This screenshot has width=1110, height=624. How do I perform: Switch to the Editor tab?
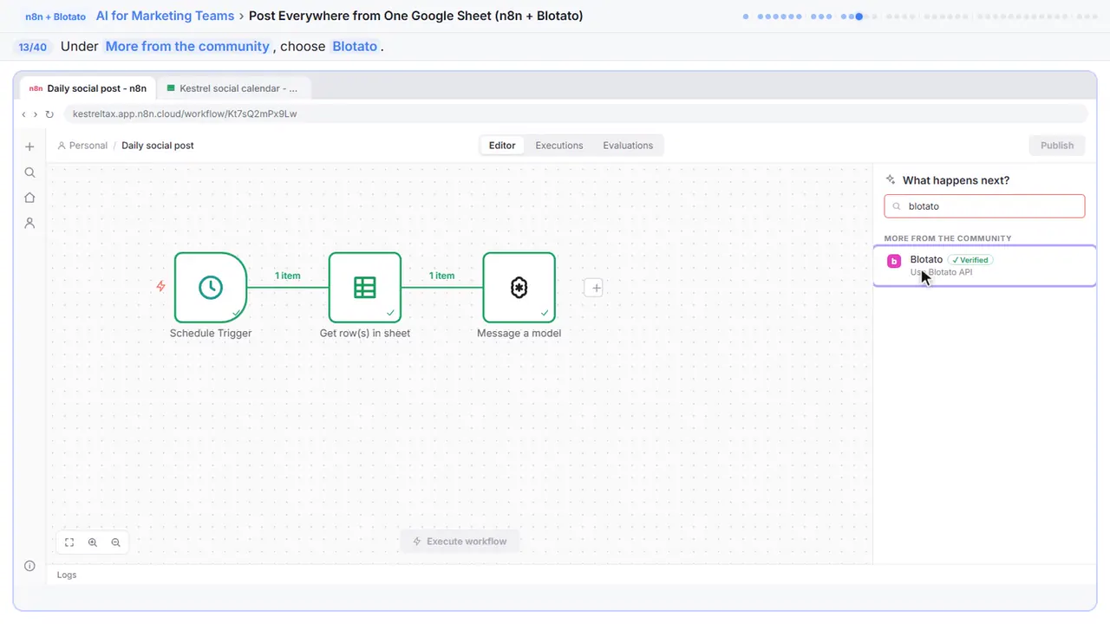coord(502,146)
